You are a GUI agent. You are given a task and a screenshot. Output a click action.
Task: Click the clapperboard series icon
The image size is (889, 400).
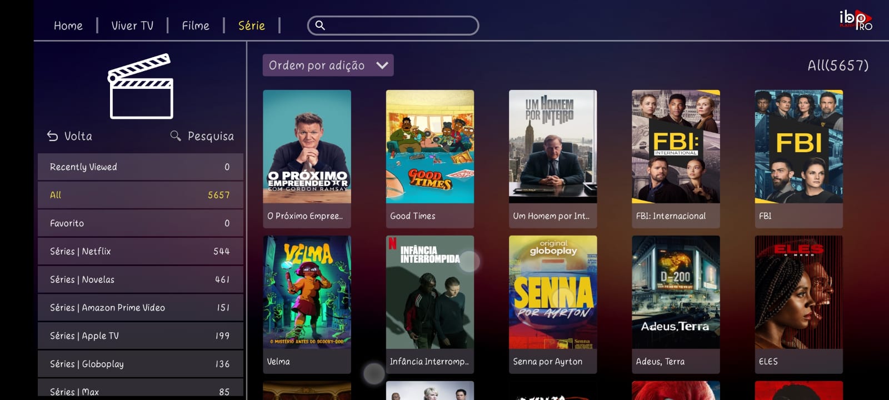[x=141, y=86]
